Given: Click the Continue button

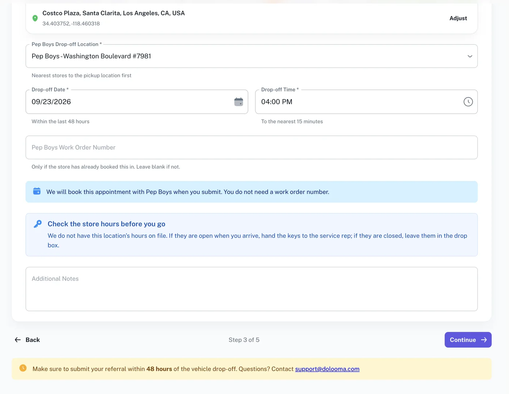Looking at the screenshot, I should [x=468, y=340].
